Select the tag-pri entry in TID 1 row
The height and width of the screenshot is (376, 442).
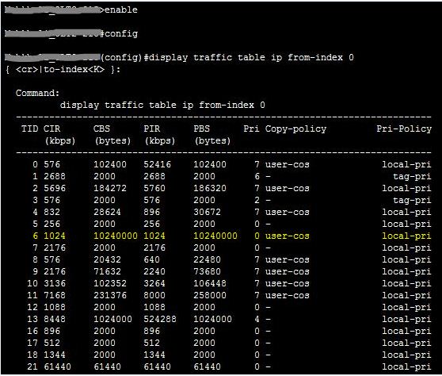click(412, 176)
